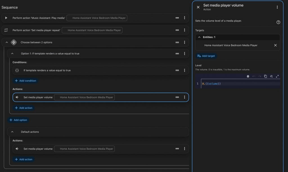Select the Set media player volume action under Default actions

pos(100,149)
